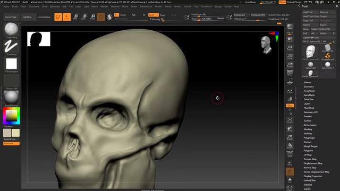340x191 pixels.
Task: Click Make PolyMesh3D button
Action: pyautogui.click(x=323, y=29)
